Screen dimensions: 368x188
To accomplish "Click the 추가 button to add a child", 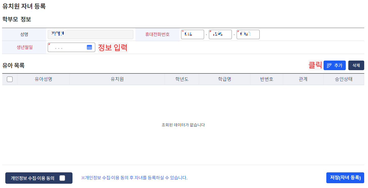I will point(334,65).
